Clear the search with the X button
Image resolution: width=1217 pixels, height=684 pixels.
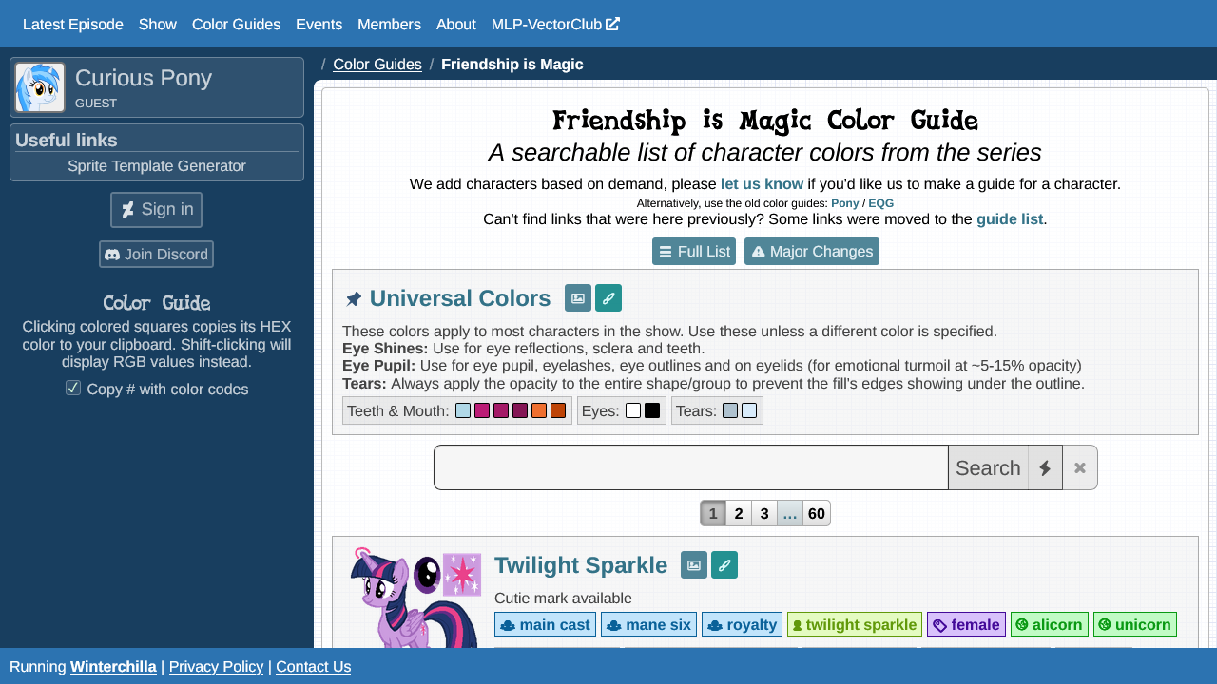[1080, 468]
